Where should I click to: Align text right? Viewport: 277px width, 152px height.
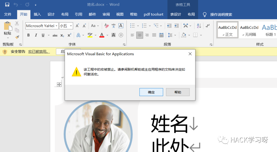[147, 35]
